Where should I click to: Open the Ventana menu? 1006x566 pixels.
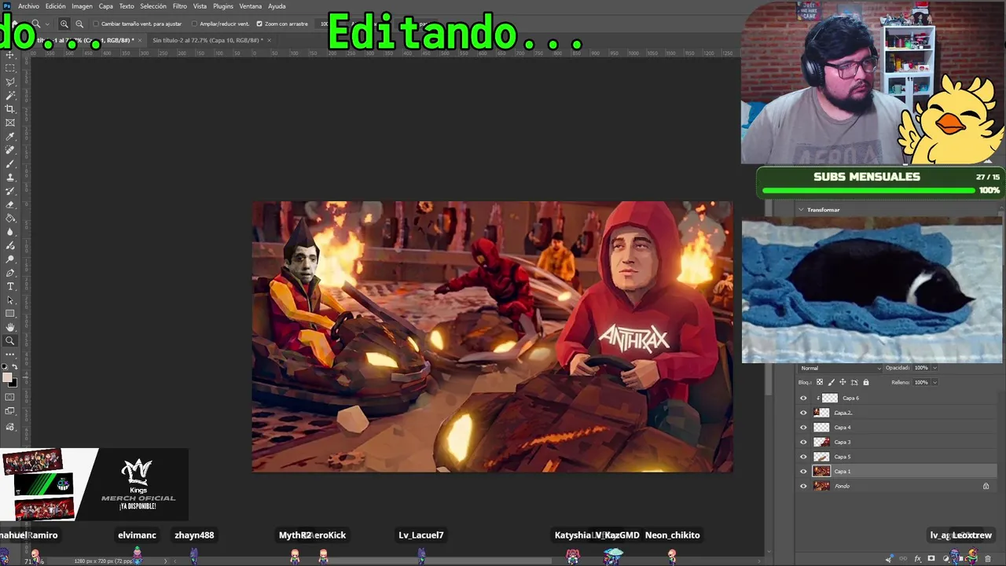250,6
